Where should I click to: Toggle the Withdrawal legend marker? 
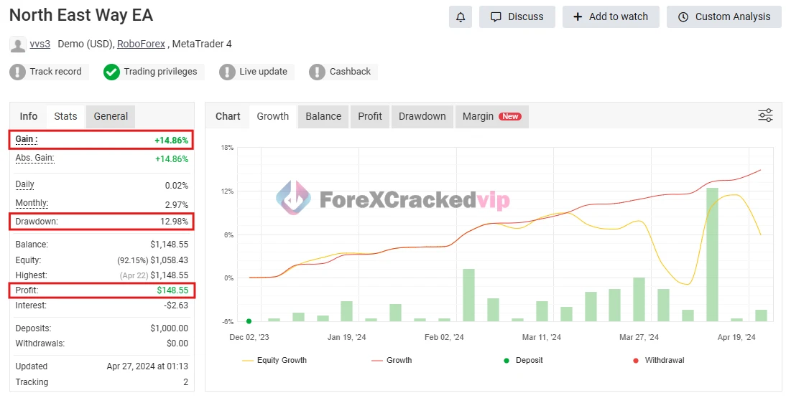[x=657, y=360]
